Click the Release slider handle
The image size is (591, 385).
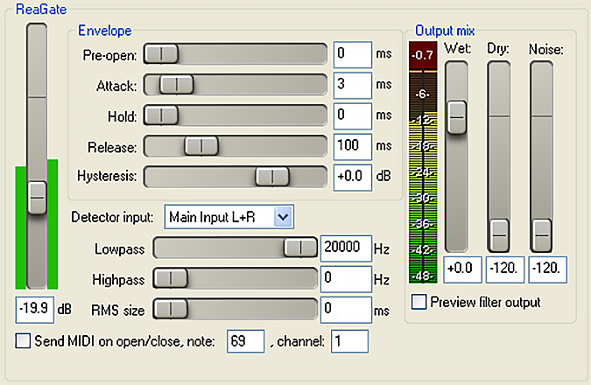(x=201, y=146)
